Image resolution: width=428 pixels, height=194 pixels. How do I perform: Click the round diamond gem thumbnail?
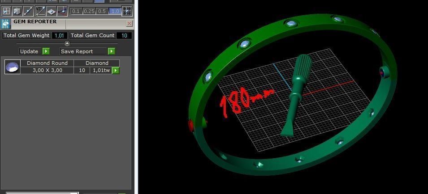pos(13,67)
